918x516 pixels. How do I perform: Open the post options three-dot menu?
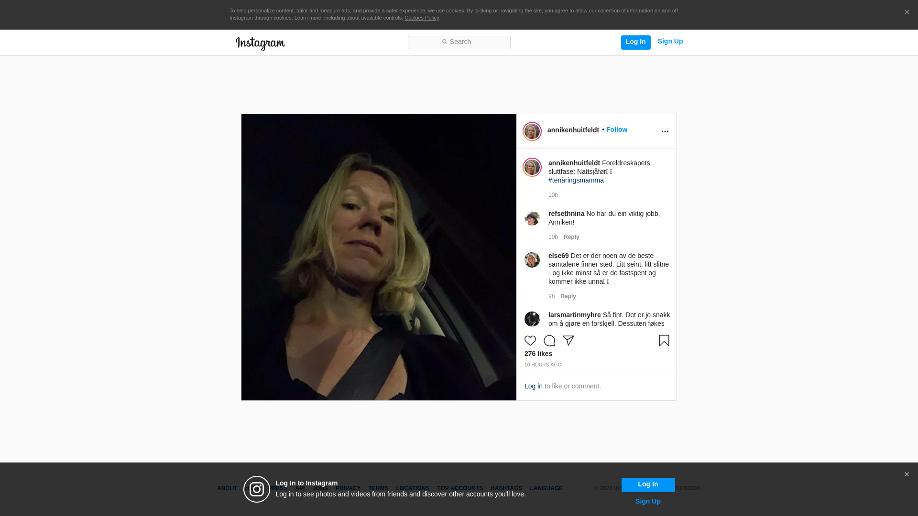(665, 131)
